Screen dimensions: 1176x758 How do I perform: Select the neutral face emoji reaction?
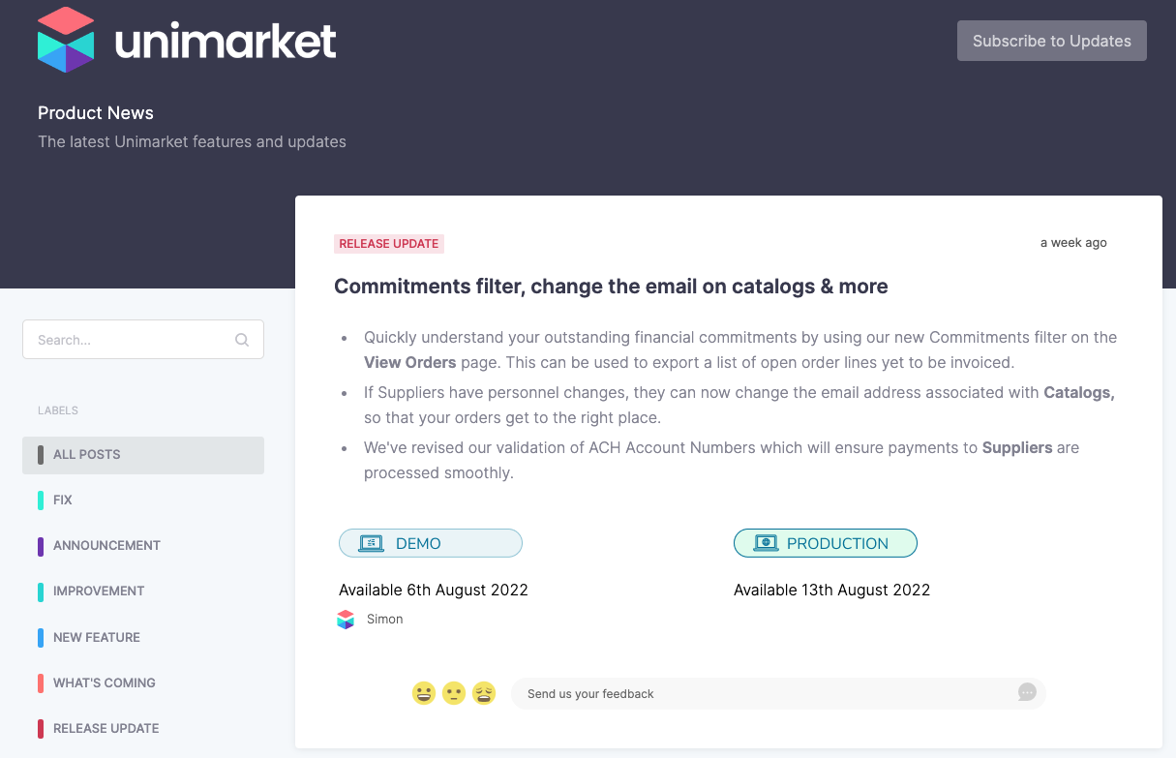coord(454,693)
